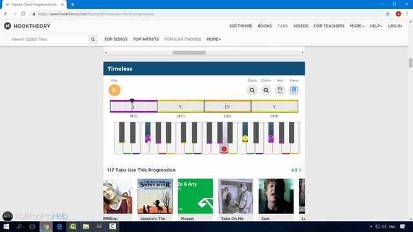
Task: Open TOP ARTISTS tab
Action: [x=146, y=39]
